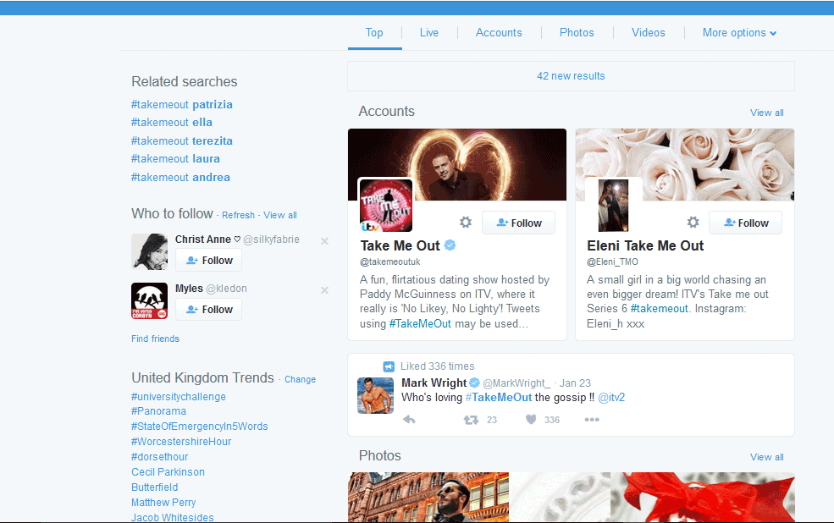Click Liked 336 times label
This screenshot has width=834, height=523.
pyautogui.click(x=437, y=366)
